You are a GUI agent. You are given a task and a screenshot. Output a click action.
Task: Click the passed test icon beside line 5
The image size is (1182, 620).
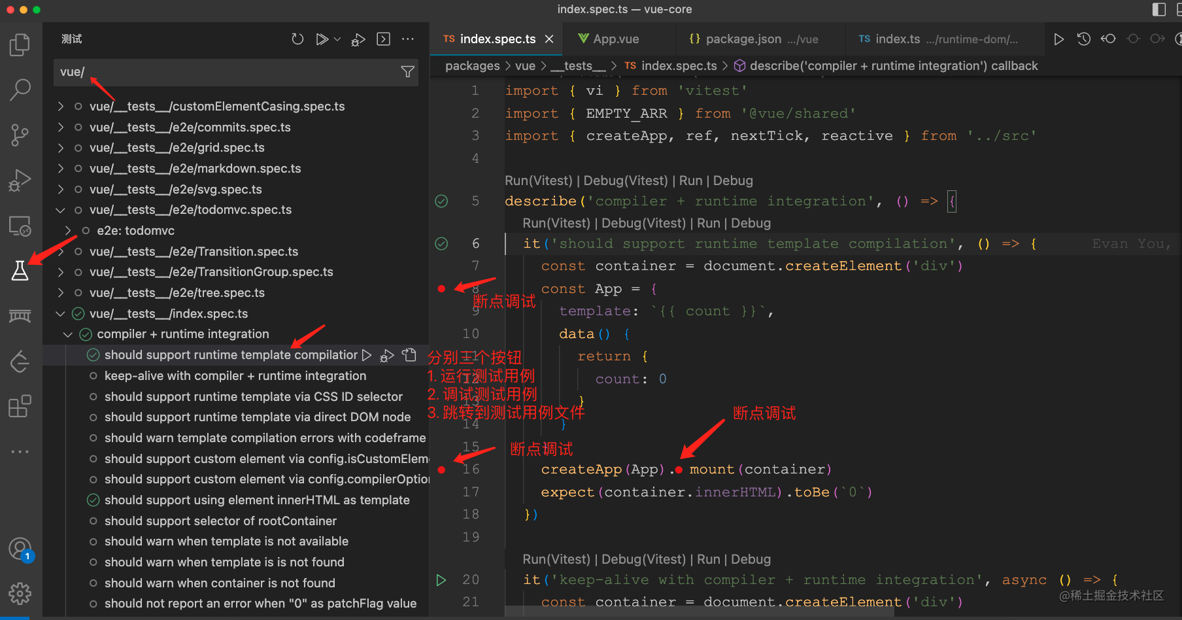pyautogui.click(x=442, y=201)
